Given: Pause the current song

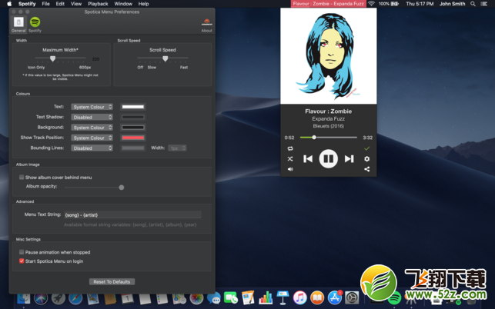Looking at the screenshot, I should click(x=328, y=158).
